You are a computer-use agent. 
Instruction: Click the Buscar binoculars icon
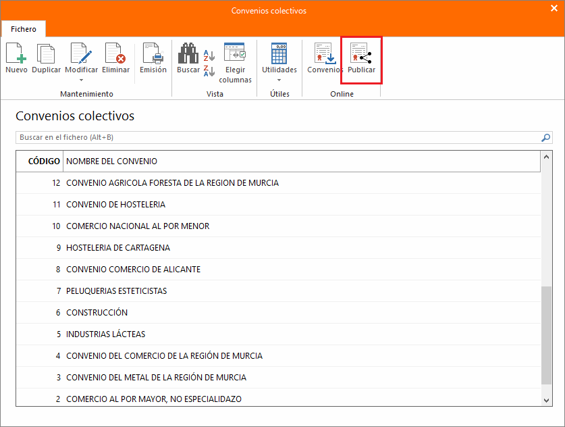click(x=188, y=53)
